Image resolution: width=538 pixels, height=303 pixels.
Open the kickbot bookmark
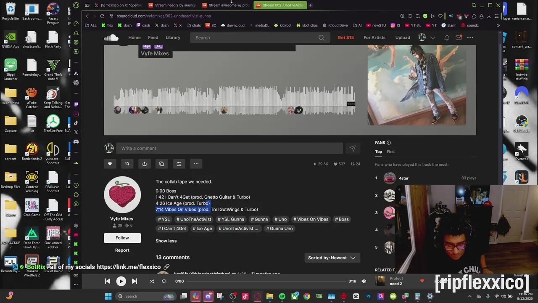point(282,25)
